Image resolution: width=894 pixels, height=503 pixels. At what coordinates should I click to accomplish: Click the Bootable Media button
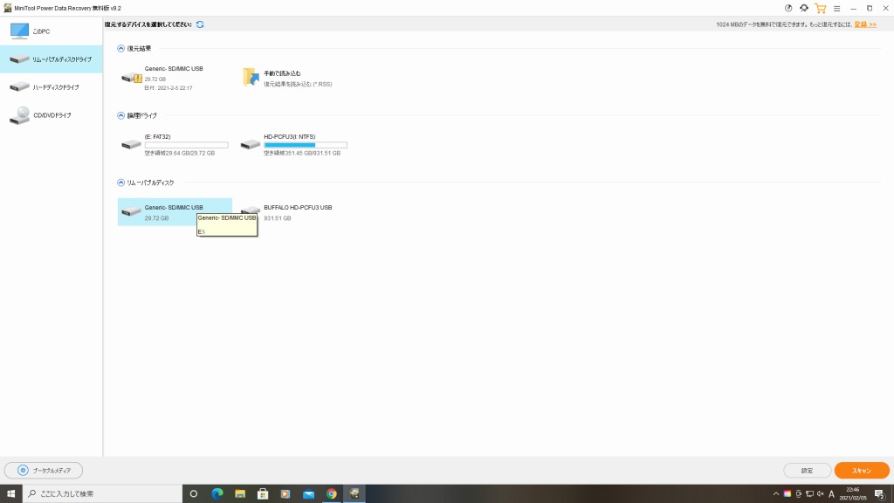click(x=44, y=471)
